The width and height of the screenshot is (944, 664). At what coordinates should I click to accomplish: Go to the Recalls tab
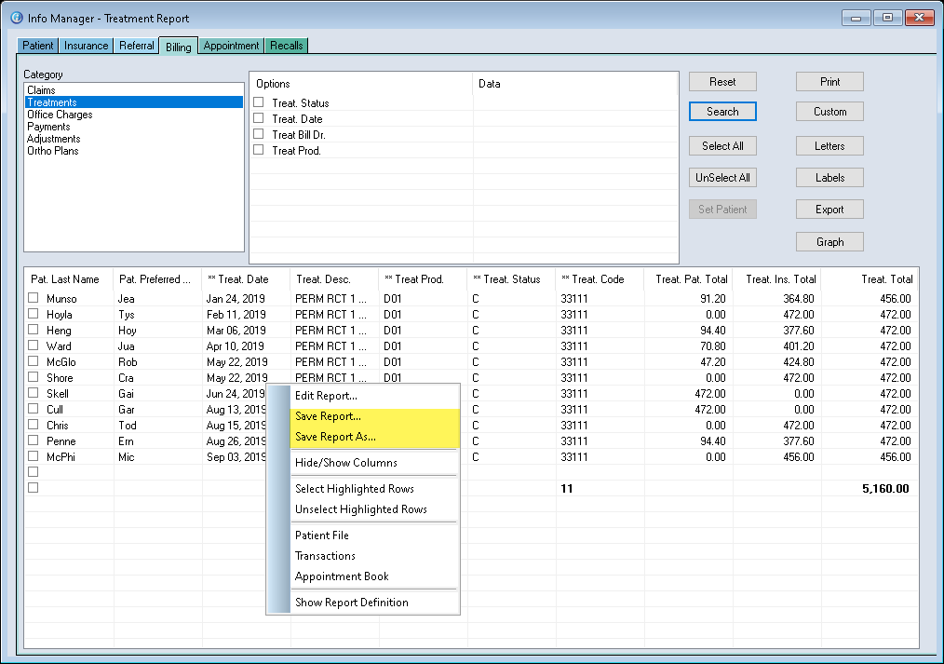(x=287, y=46)
